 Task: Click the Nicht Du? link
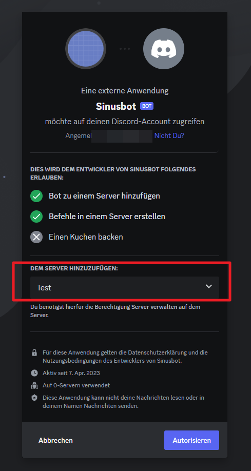tap(169, 135)
